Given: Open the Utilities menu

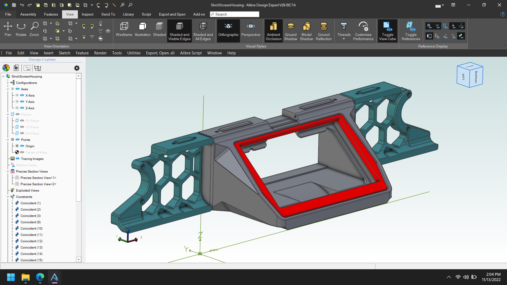Looking at the screenshot, I should (x=134, y=53).
